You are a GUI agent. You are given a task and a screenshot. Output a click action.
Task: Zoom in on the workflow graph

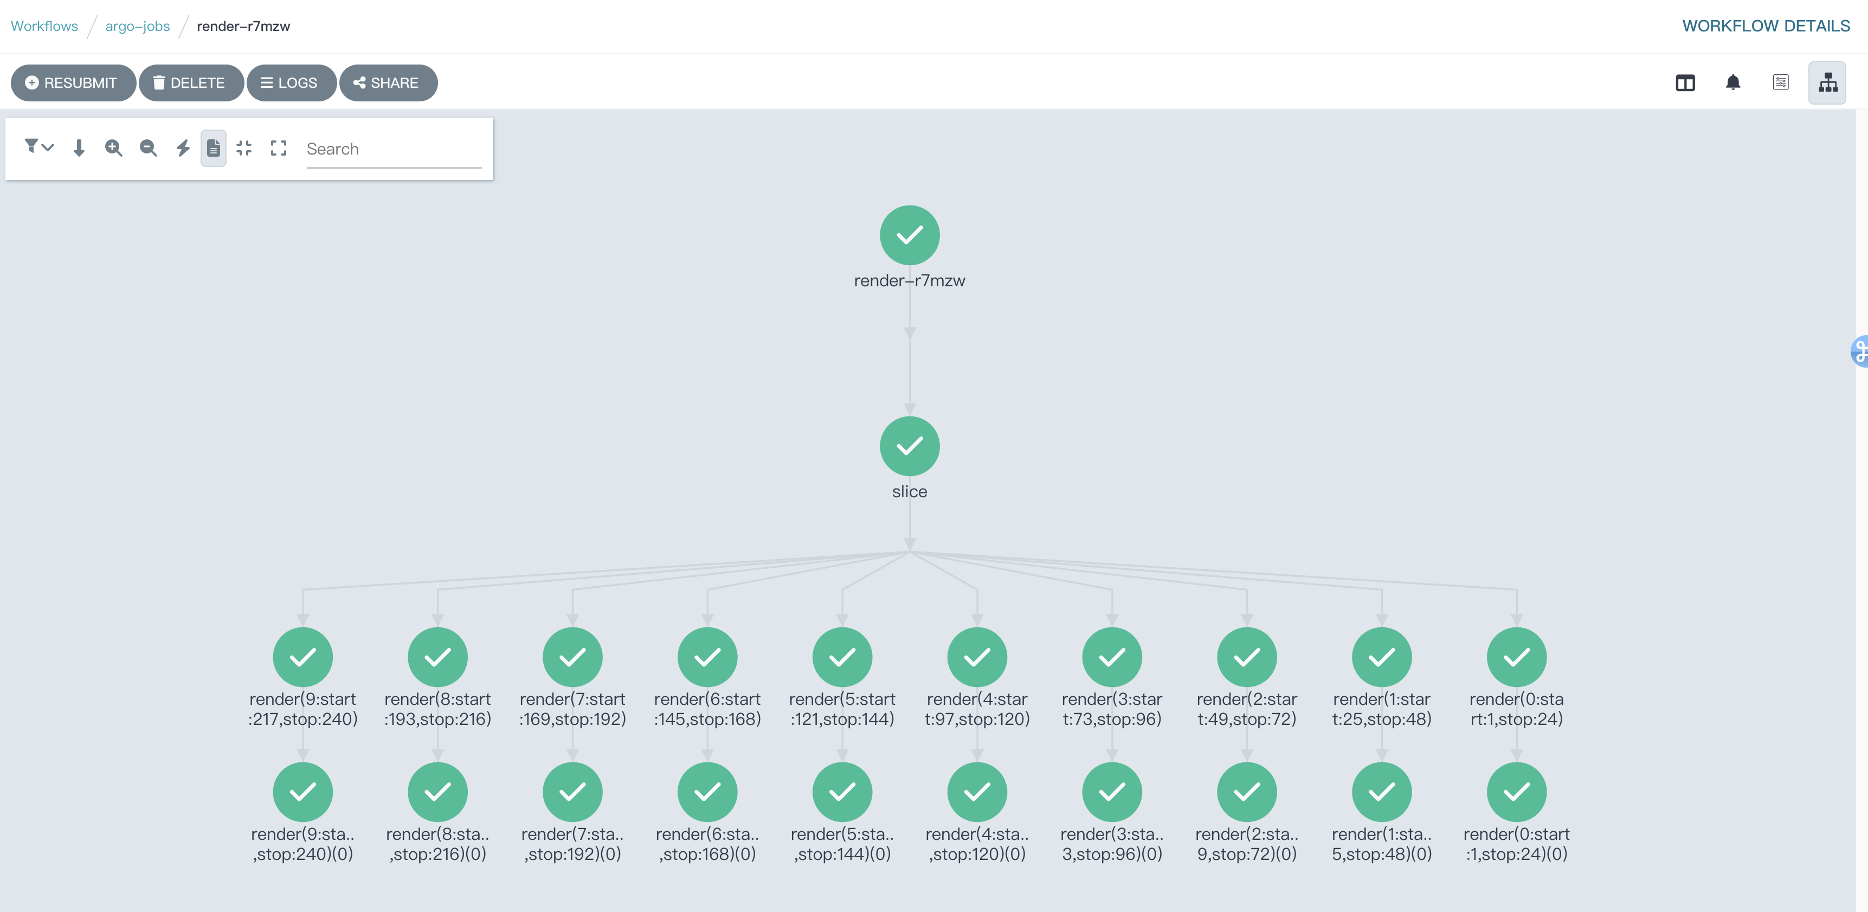click(113, 148)
